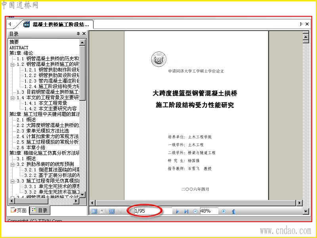This screenshot has width=317, height=238.
Task: Go to next page arrow
Action: (x=177, y=211)
